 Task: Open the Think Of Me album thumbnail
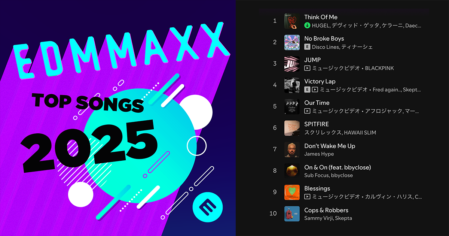[x=292, y=21]
